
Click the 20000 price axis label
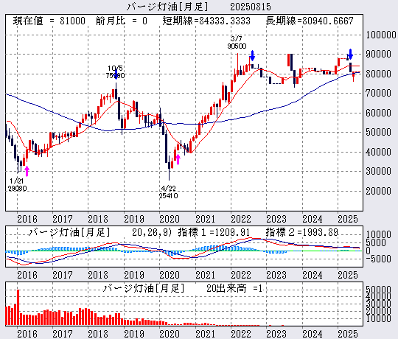coord(378,191)
